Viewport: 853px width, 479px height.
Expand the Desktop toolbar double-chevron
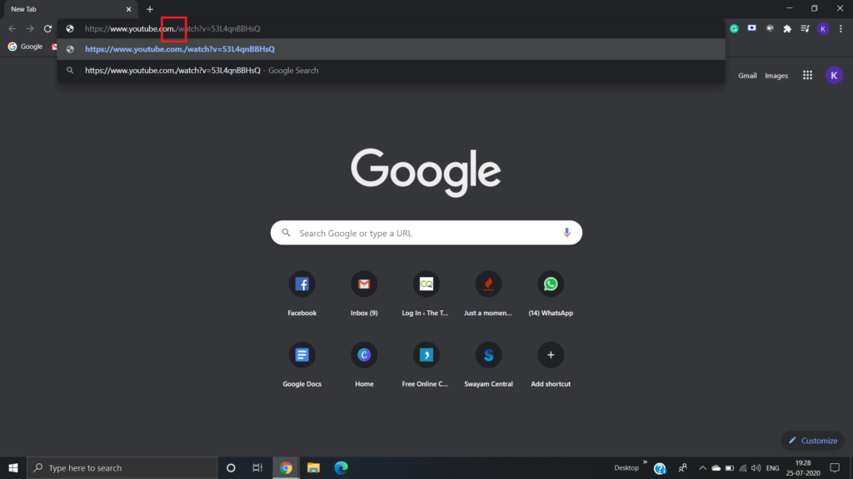[646, 462]
